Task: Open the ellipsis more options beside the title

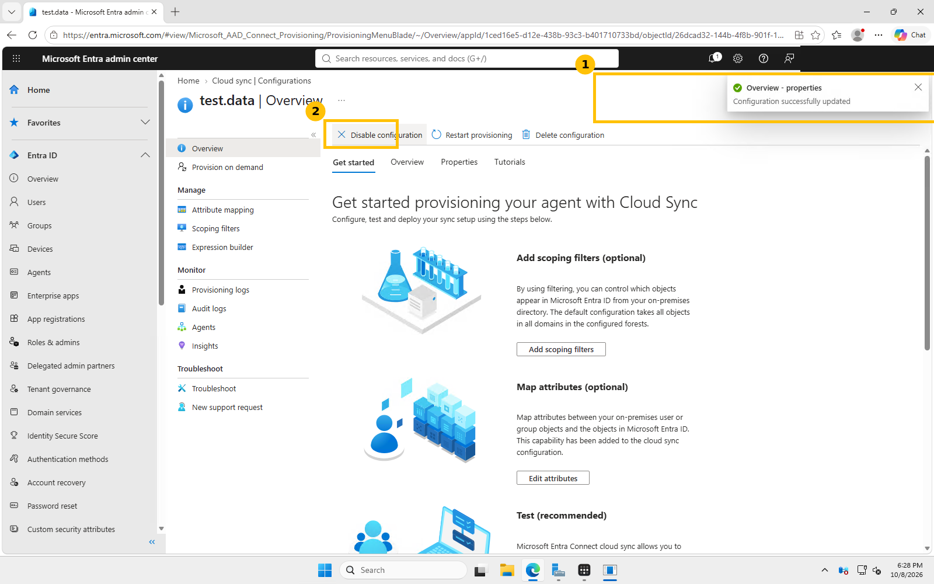Action: click(341, 100)
